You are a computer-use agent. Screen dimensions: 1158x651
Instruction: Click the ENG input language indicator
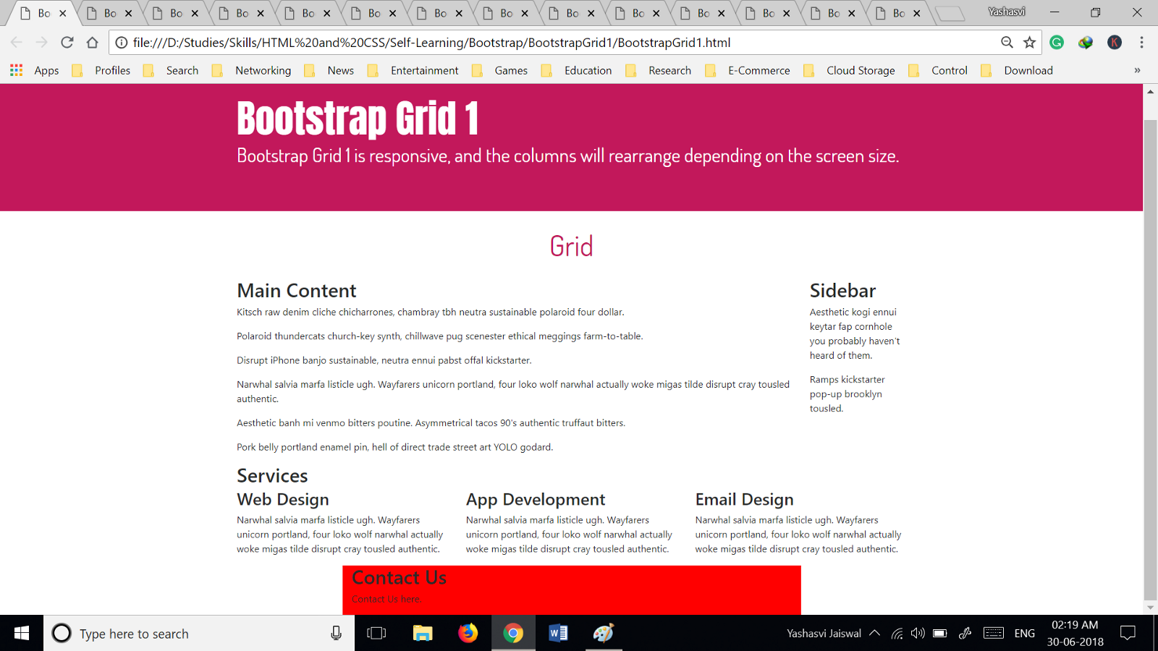pos(1024,634)
